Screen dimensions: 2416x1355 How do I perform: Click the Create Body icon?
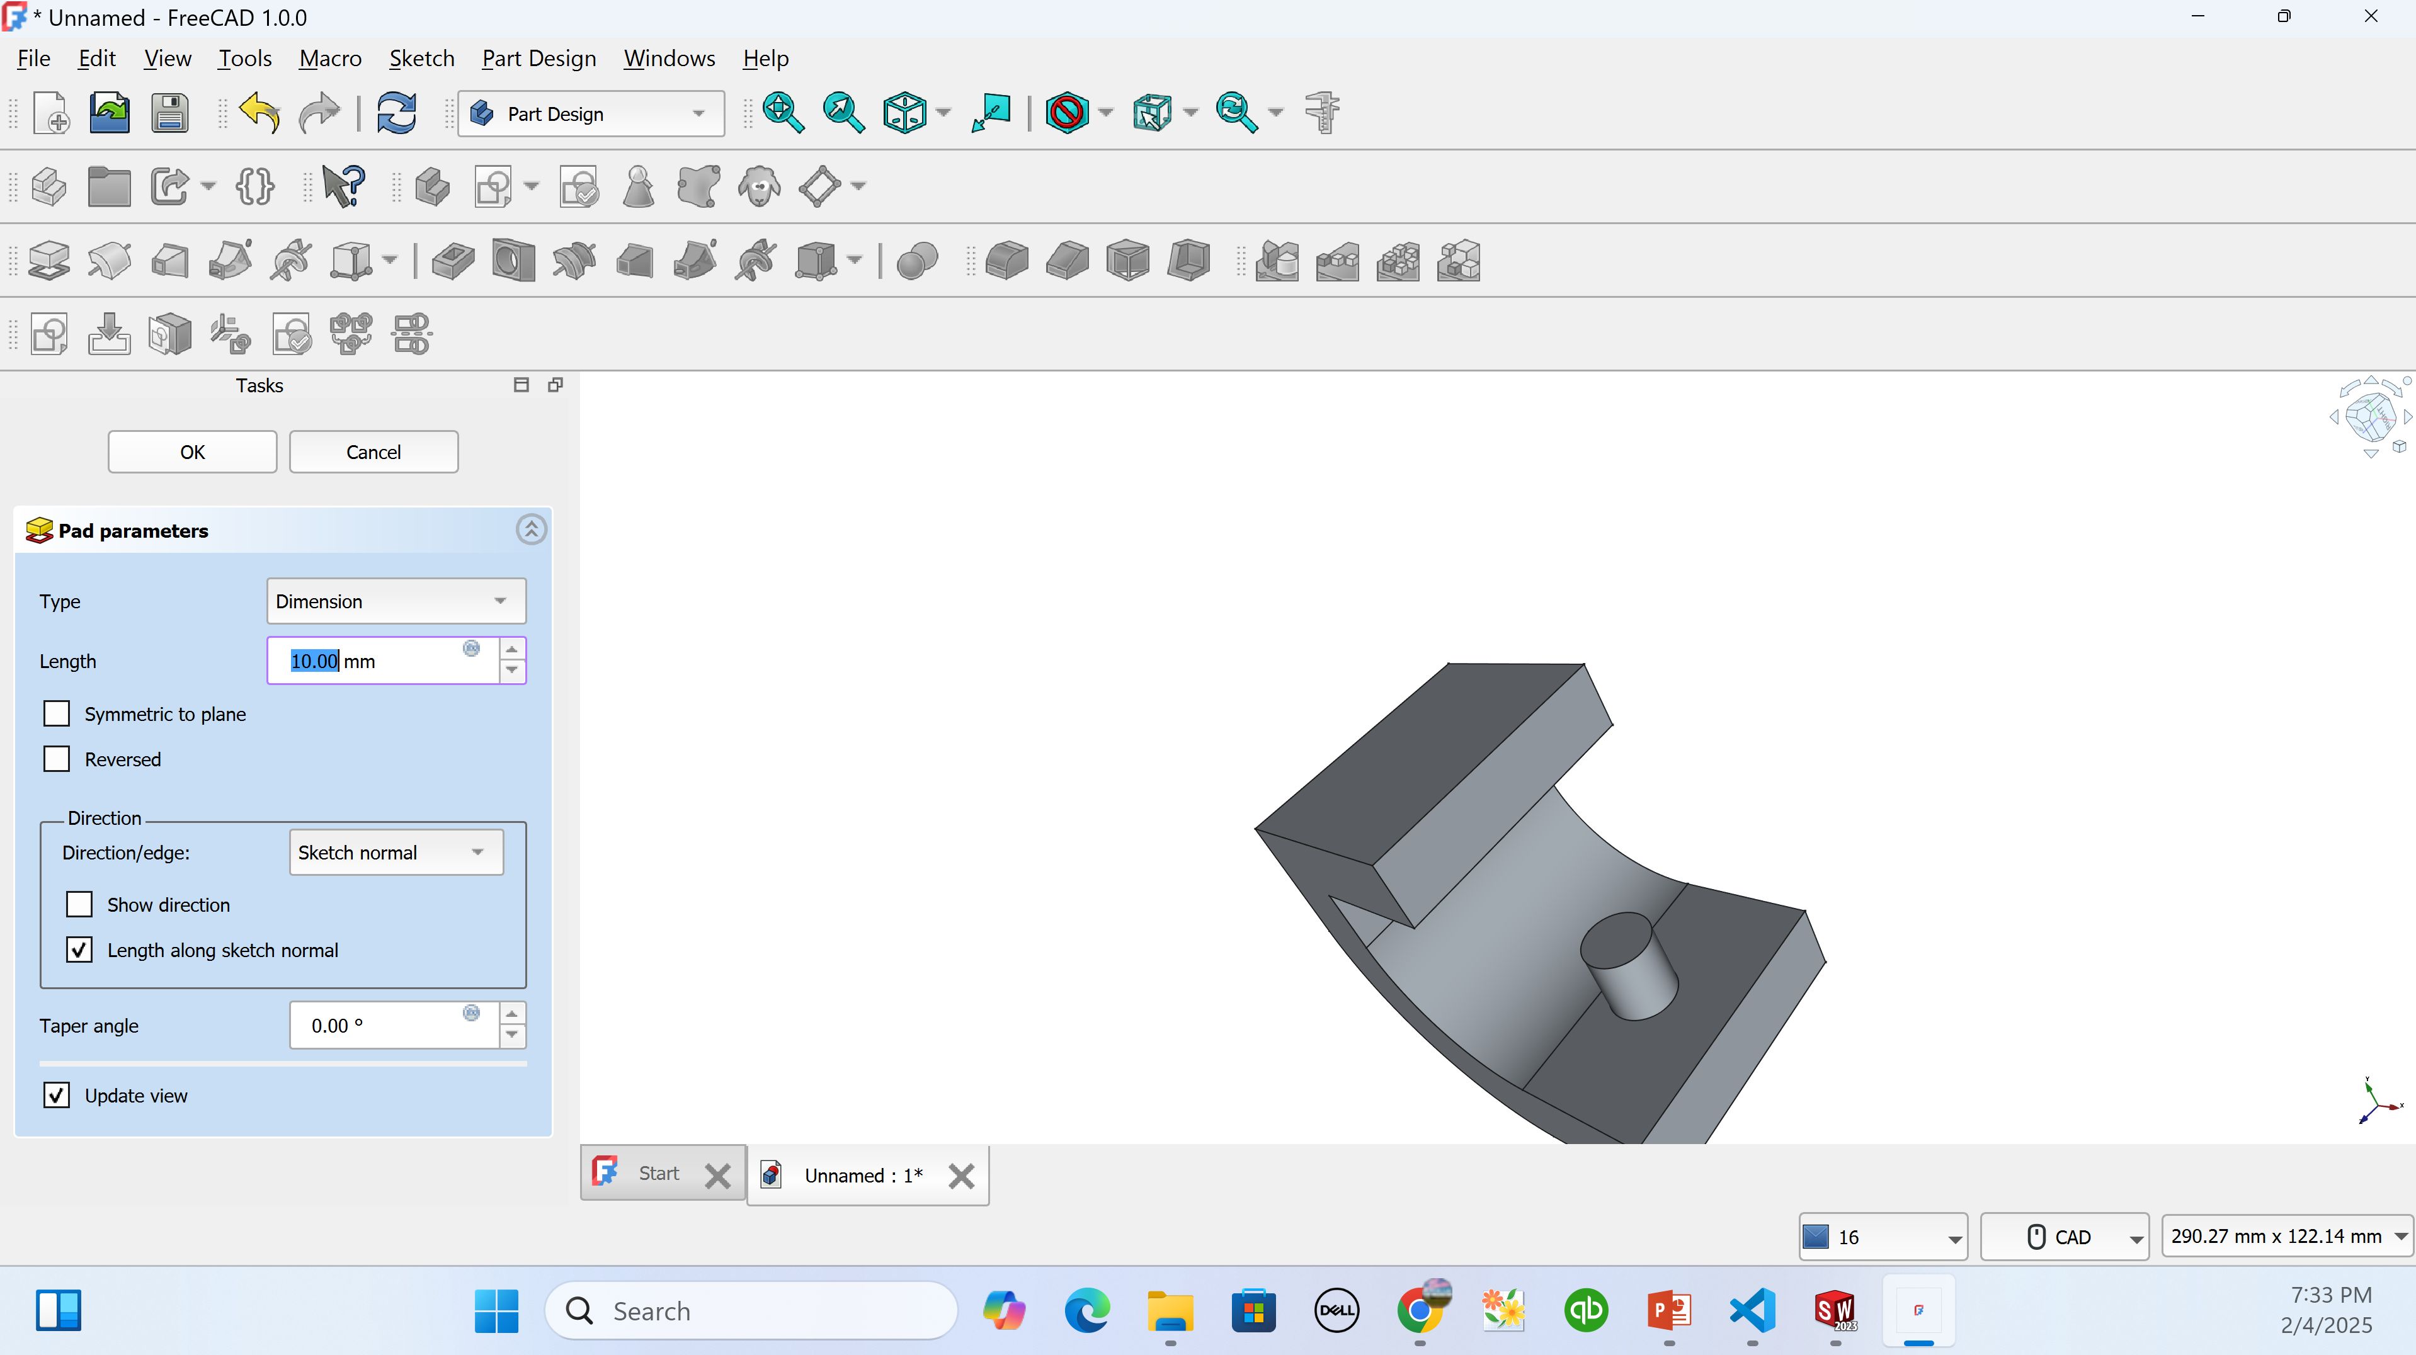point(432,186)
